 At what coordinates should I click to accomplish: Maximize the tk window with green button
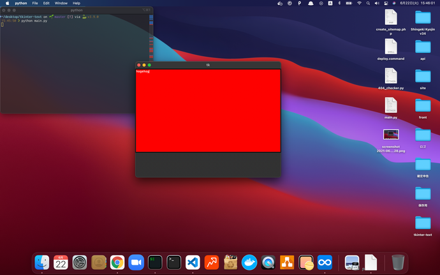click(x=149, y=65)
